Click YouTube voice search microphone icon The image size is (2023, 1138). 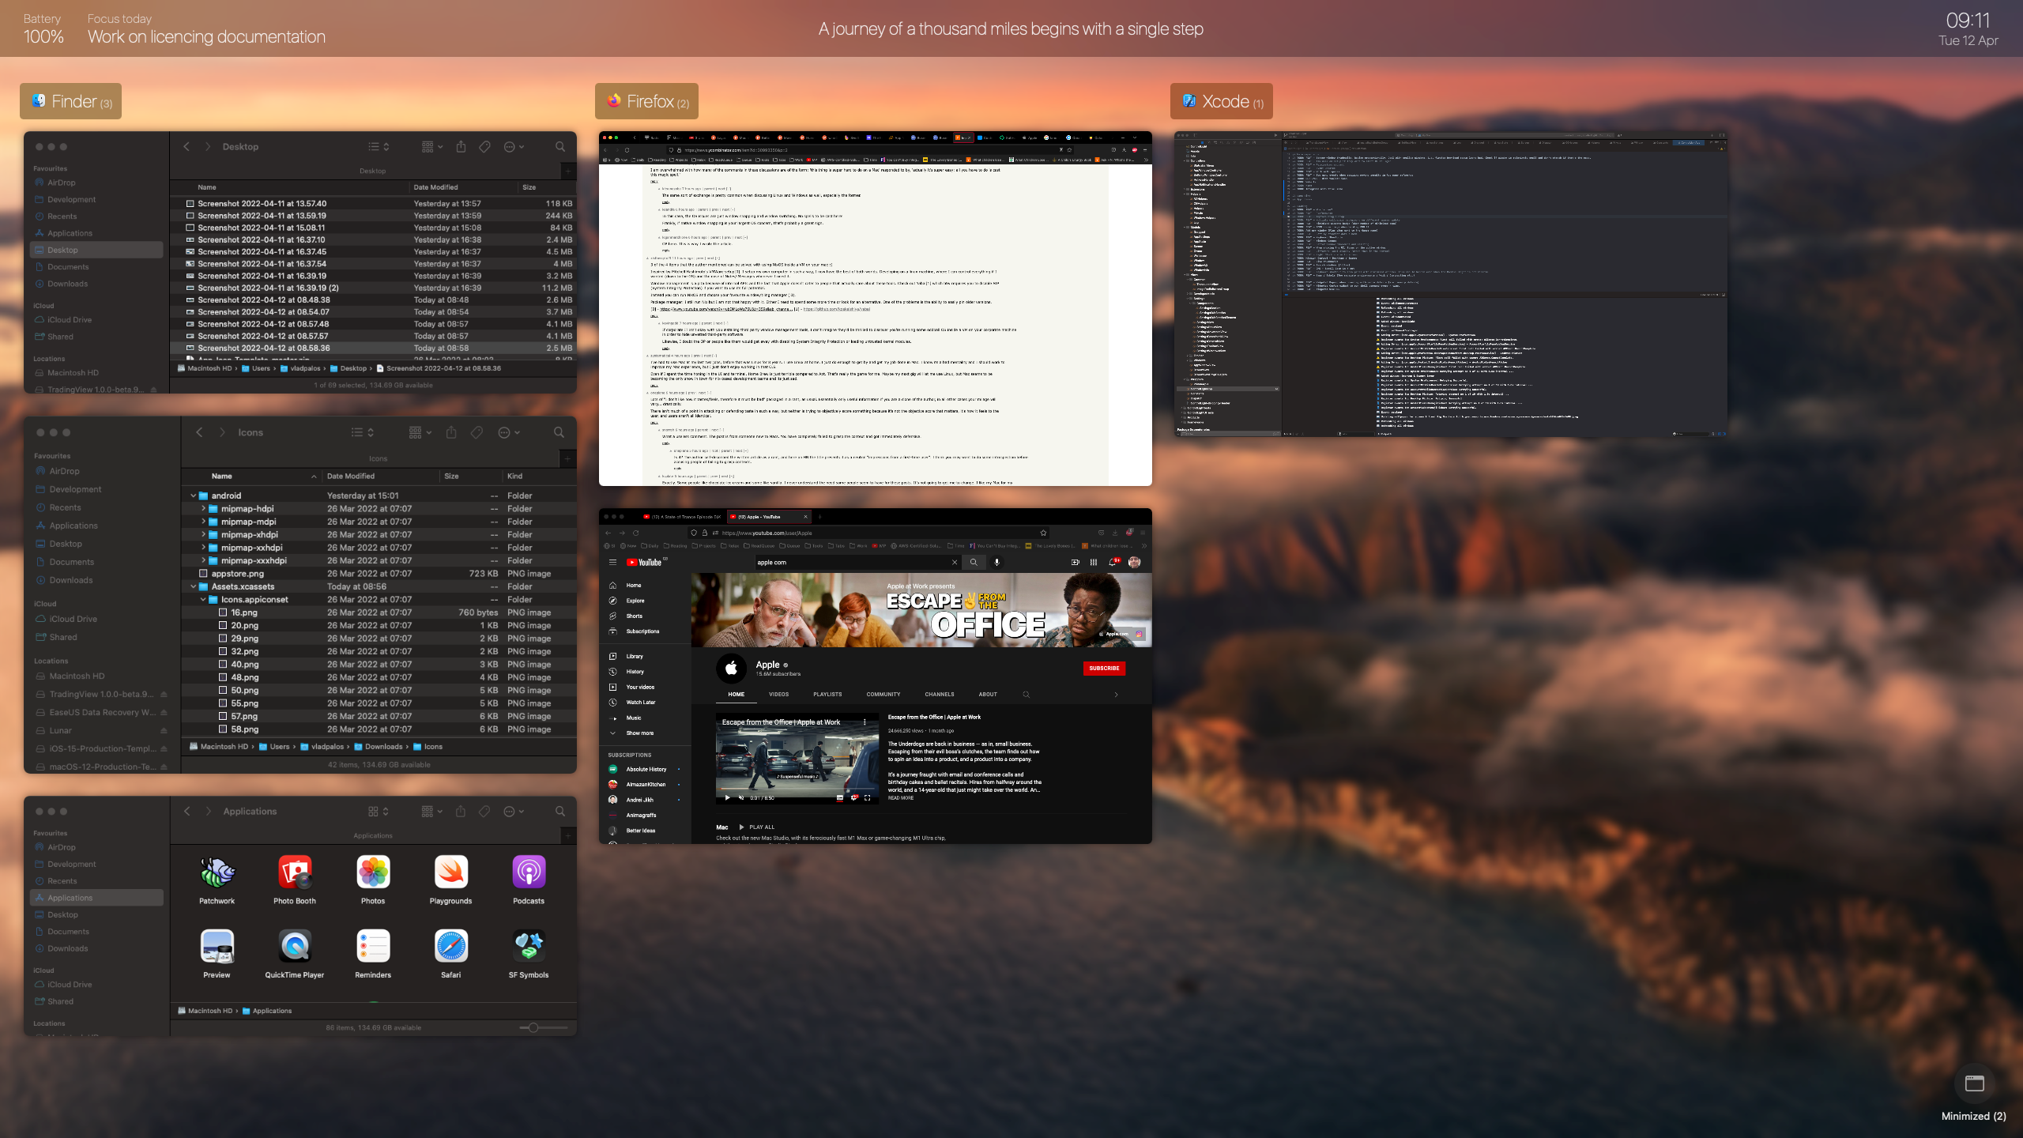tap(996, 563)
